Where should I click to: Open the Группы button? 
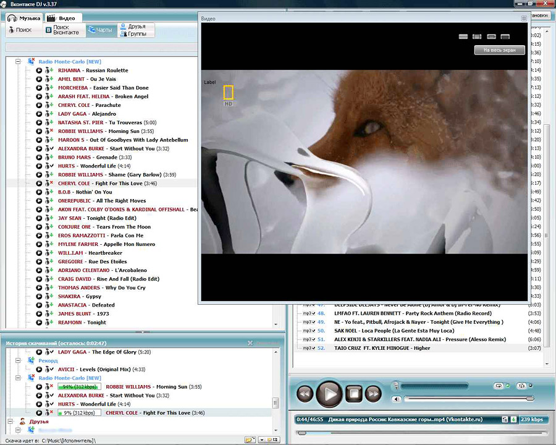pyautogui.click(x=137, y=33)
